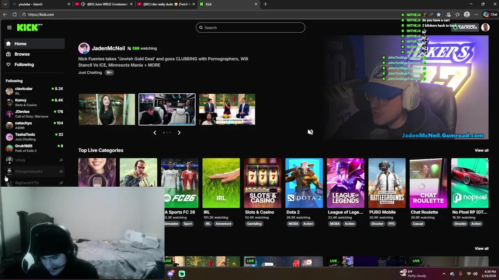
Task: Open TashaToxic's followed channel
Action: click(34, 136)
